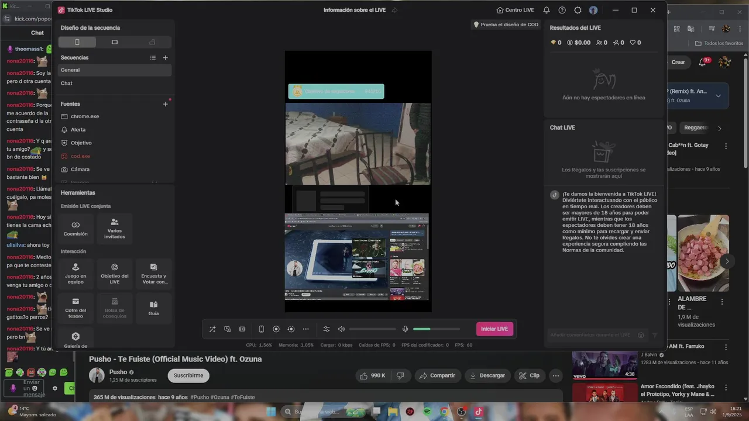Click the Iniciar LIVE button

tap(494, 329)
